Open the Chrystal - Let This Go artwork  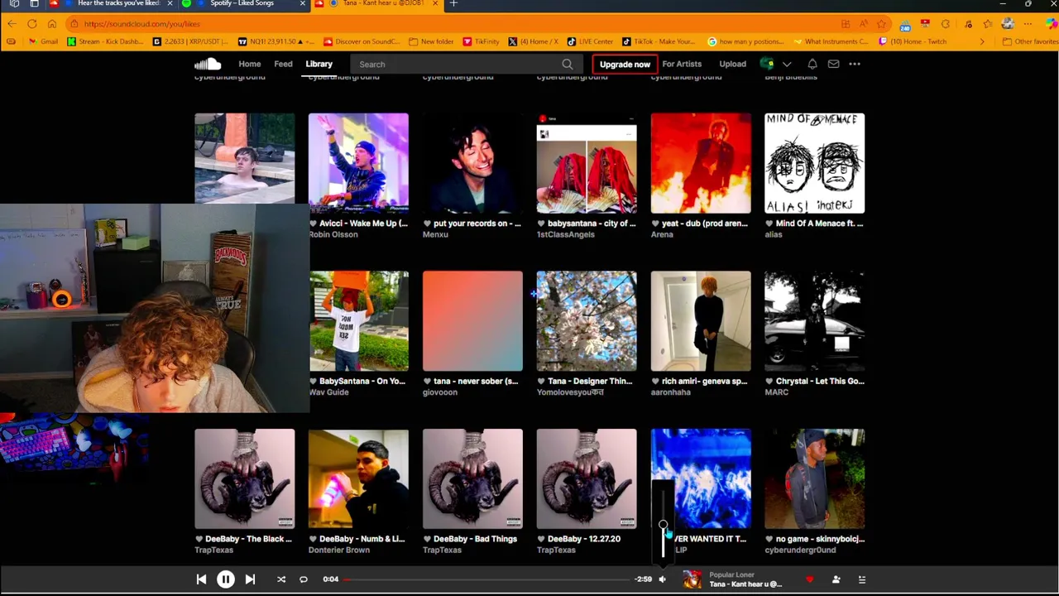tap(815, 321)
